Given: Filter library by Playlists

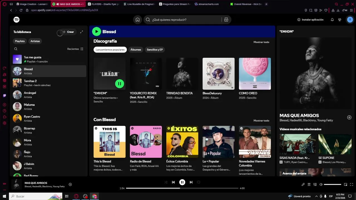Looking at the screenshot, I should click(x=20, y=41).
